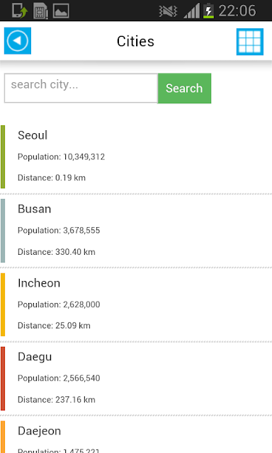Open the SIM card notification icon
Viewport: 272px width, 453px height.
tap(40, 11)
